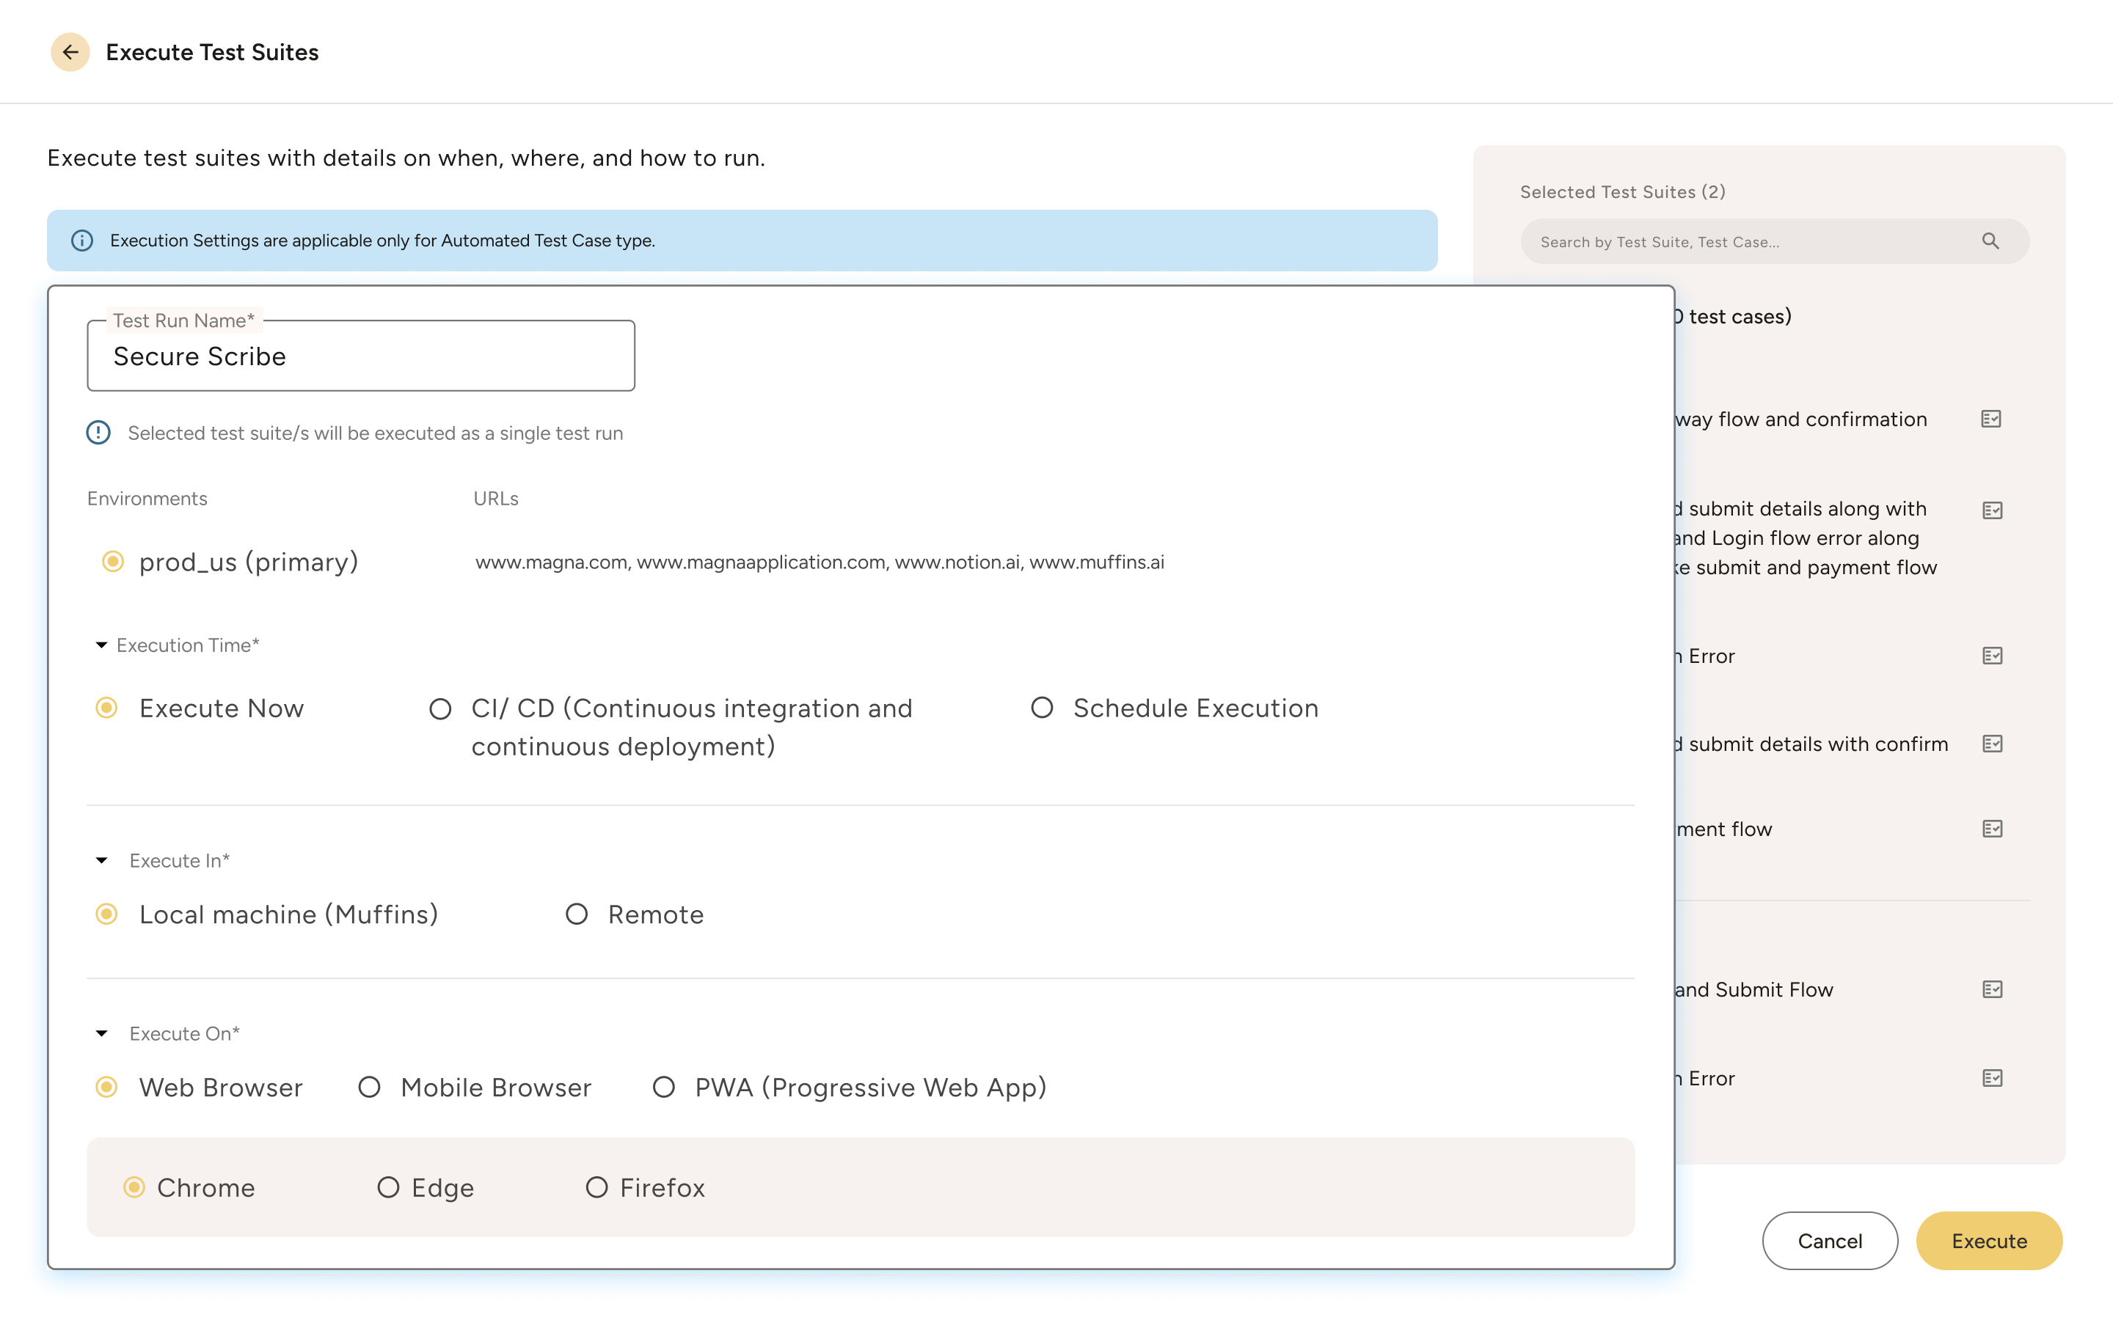Click the test case icon near 'submit details with confirm'
Image resolution: width=2113 pixels, height=1320 pixels.
pyautogui.click(x=1993, y=744)
